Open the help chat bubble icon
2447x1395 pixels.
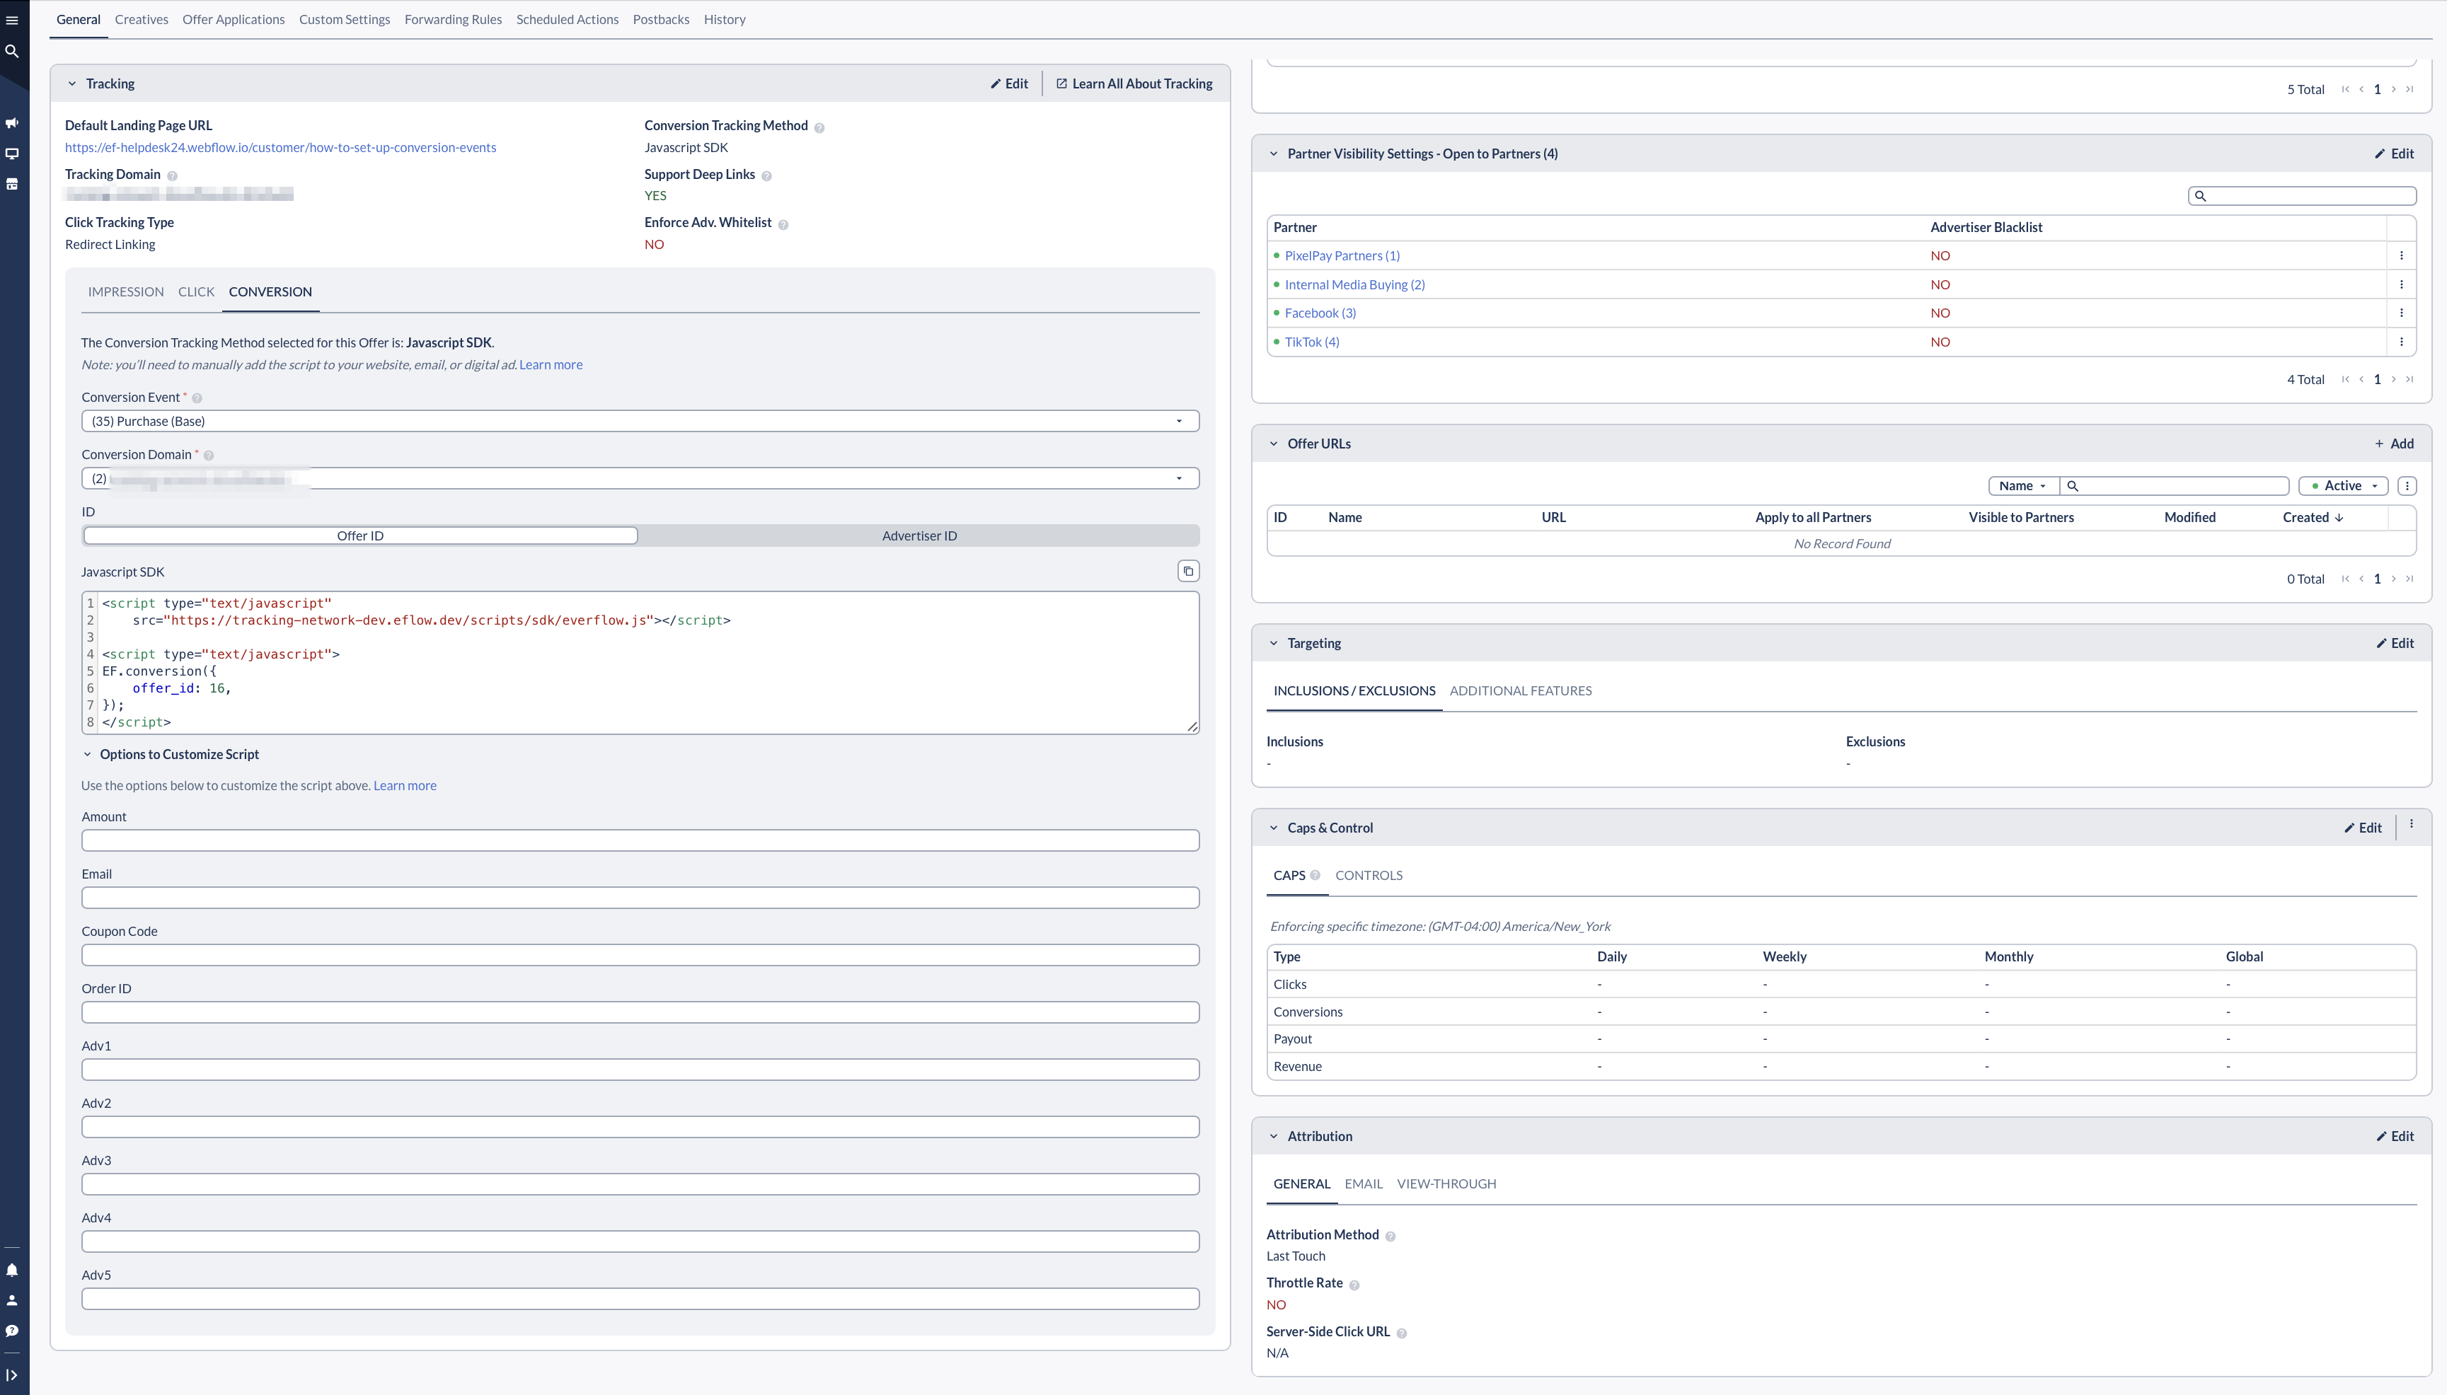pos(13,1331)
